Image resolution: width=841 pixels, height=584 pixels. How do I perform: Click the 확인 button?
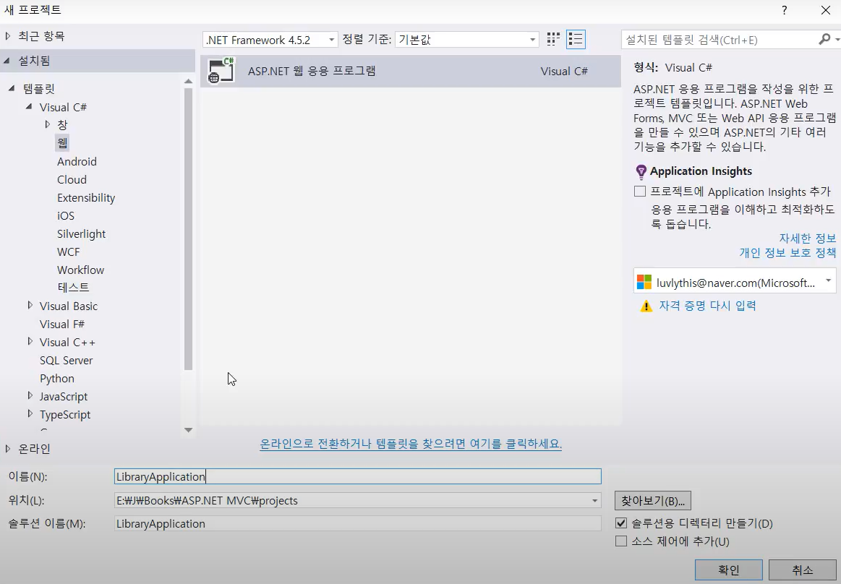(728, 570)
